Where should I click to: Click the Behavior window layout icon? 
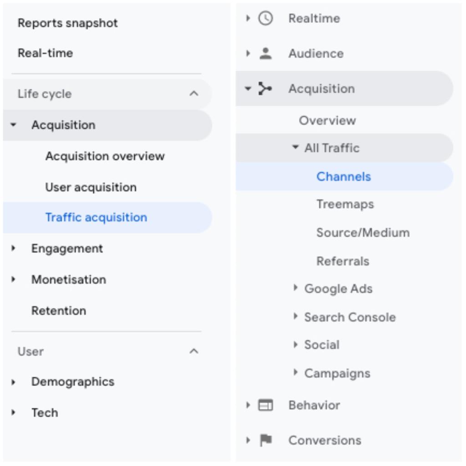[x=265, y=405]
